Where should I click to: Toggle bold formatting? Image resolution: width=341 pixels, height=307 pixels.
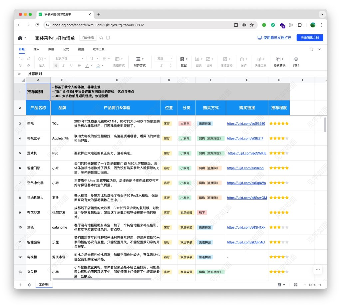click(56, 65)
